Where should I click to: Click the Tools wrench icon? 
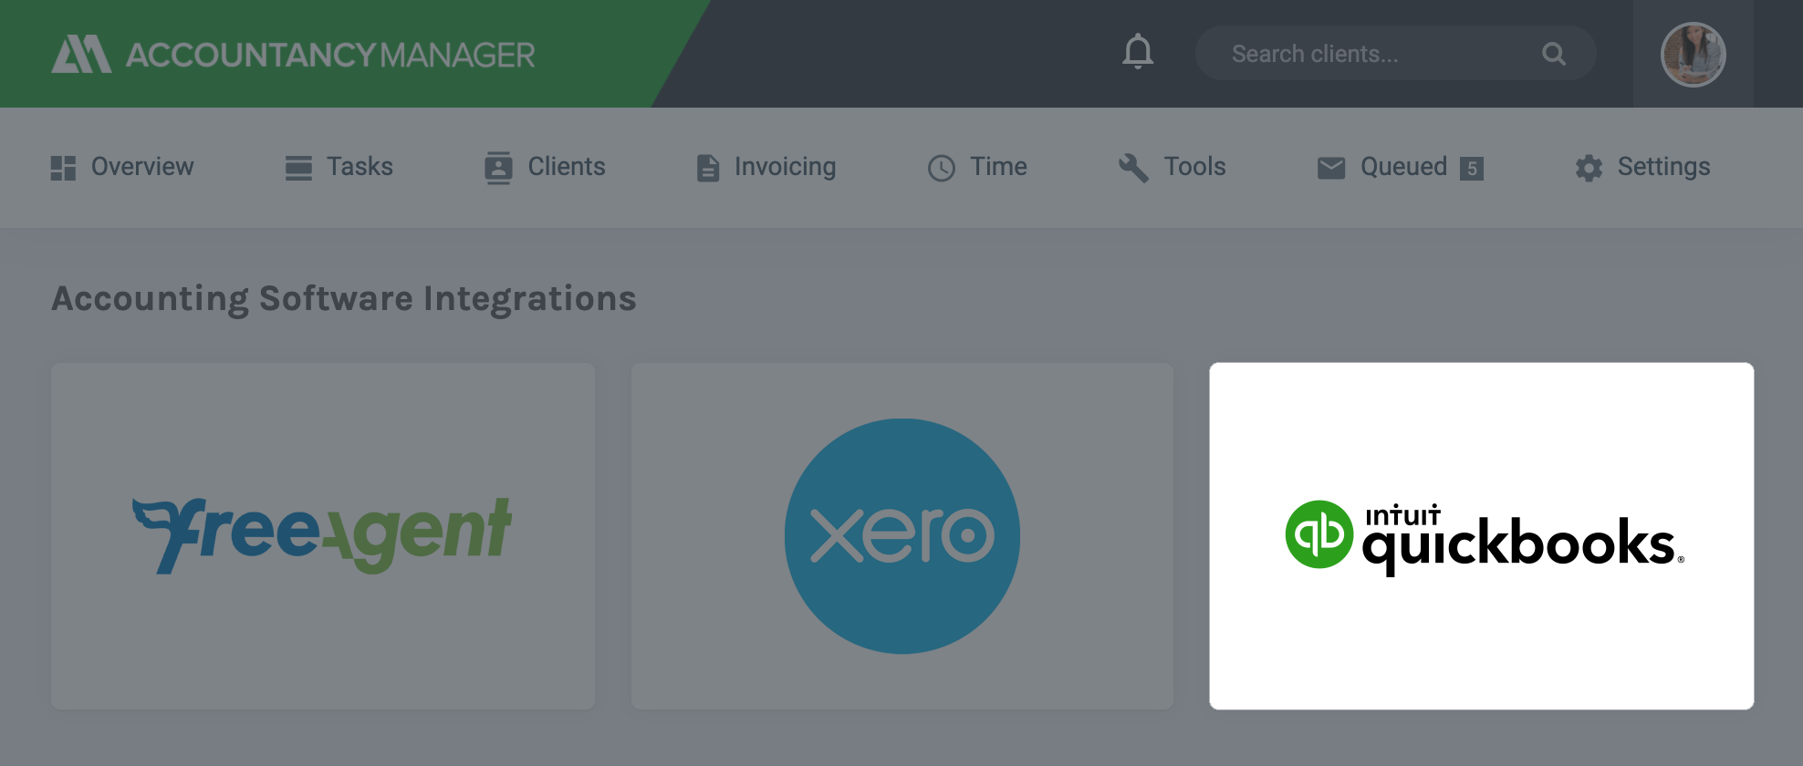pyautogui.click(x=1133, y=168)
